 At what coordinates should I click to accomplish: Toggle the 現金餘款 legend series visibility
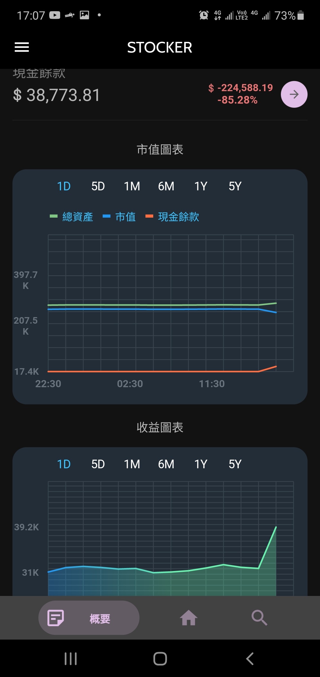178,217
